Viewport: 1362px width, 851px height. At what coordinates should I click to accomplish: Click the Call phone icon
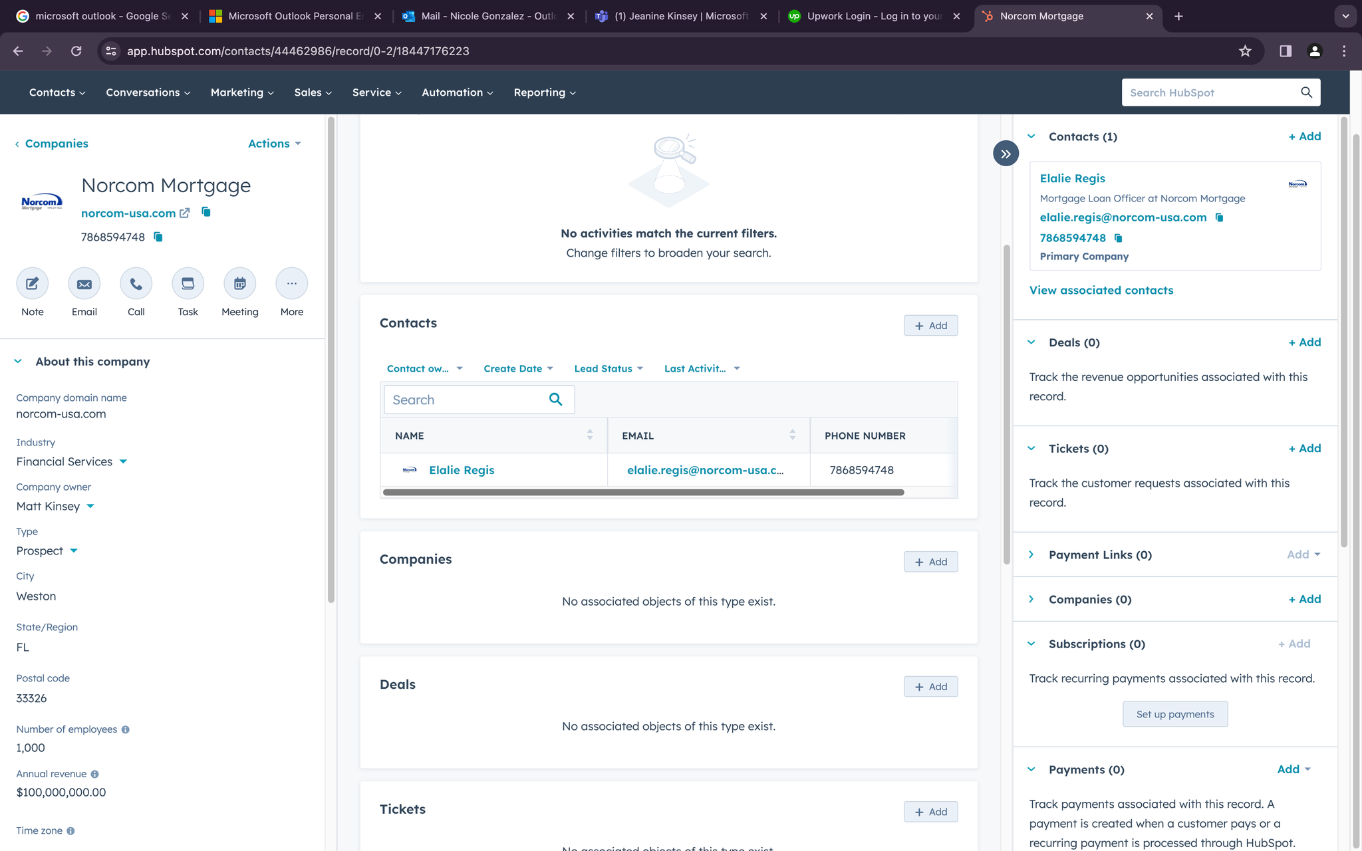[136, 284]
